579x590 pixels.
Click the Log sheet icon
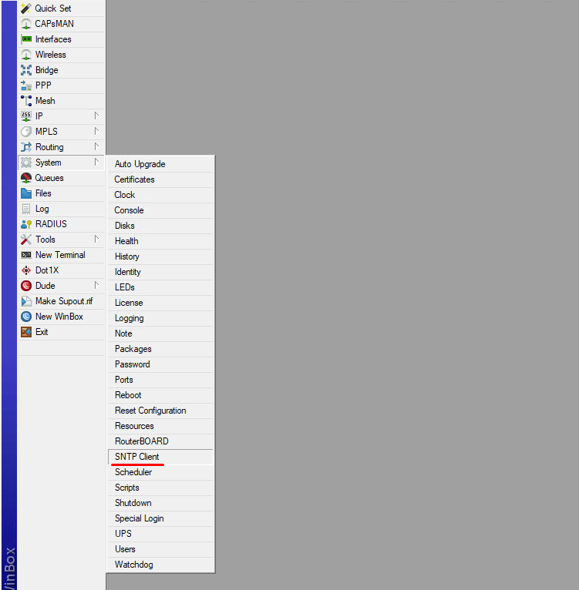click(x=26, y=209)
